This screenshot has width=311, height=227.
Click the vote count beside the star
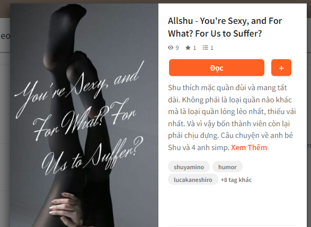coord(194,48)
